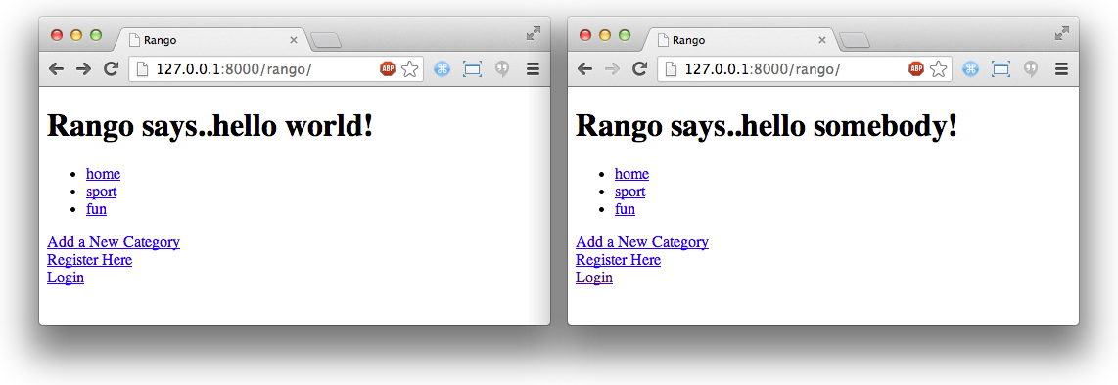The image size is (1118, 385).
Task: Click blue command-key extension icon in left window
Action: click(x=443, y=69)
